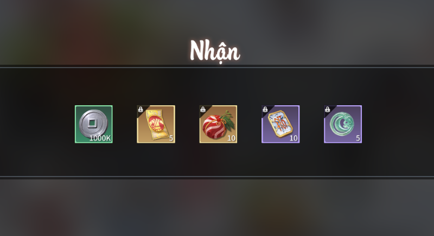
Task: Tap the lock badge on the jade ring
Action: 327,109
